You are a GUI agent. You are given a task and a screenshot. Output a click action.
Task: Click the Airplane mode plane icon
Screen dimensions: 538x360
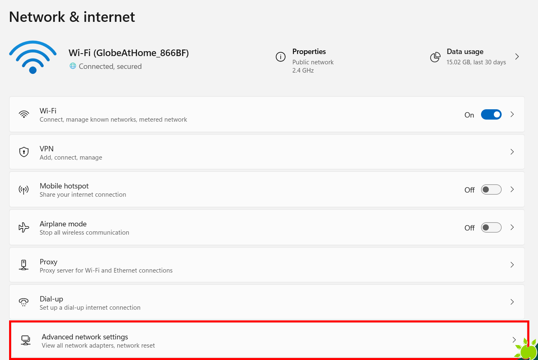coord(24,228)
